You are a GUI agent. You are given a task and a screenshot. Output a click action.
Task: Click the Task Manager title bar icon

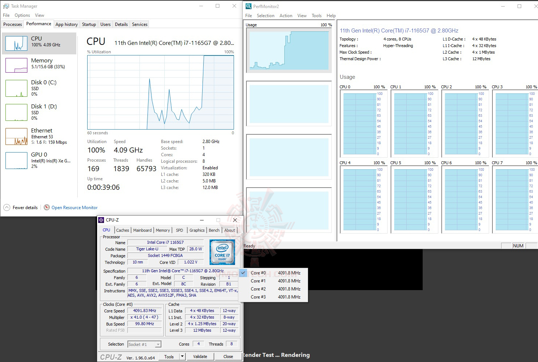(6, 6)
